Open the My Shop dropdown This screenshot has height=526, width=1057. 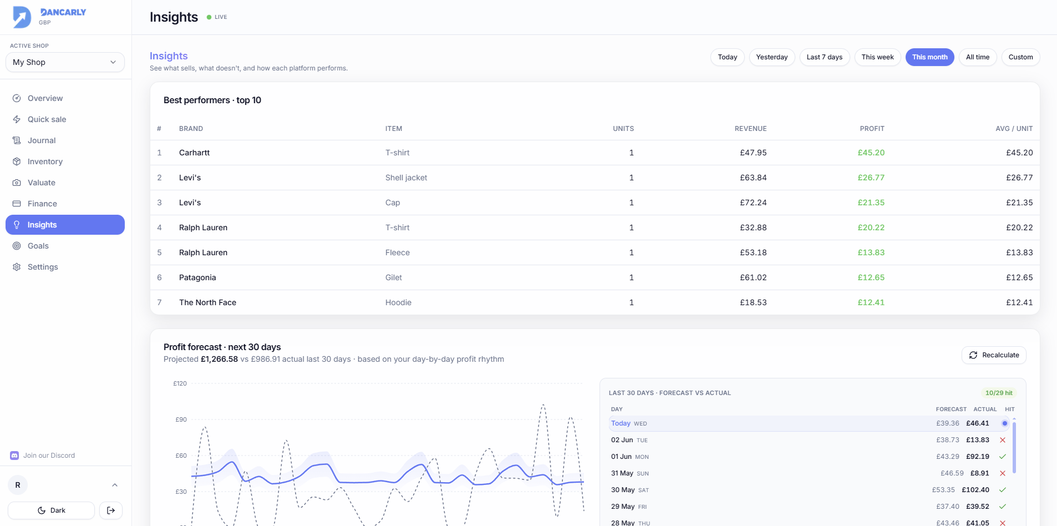(65, 62)
